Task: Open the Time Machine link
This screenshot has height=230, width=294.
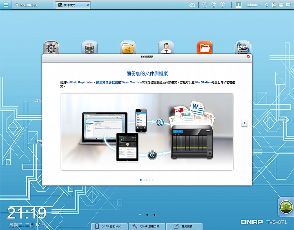Action: point(131,82)
